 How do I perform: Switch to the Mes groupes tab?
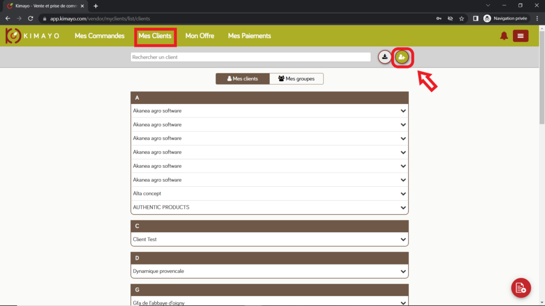click(x=296, y=79)
